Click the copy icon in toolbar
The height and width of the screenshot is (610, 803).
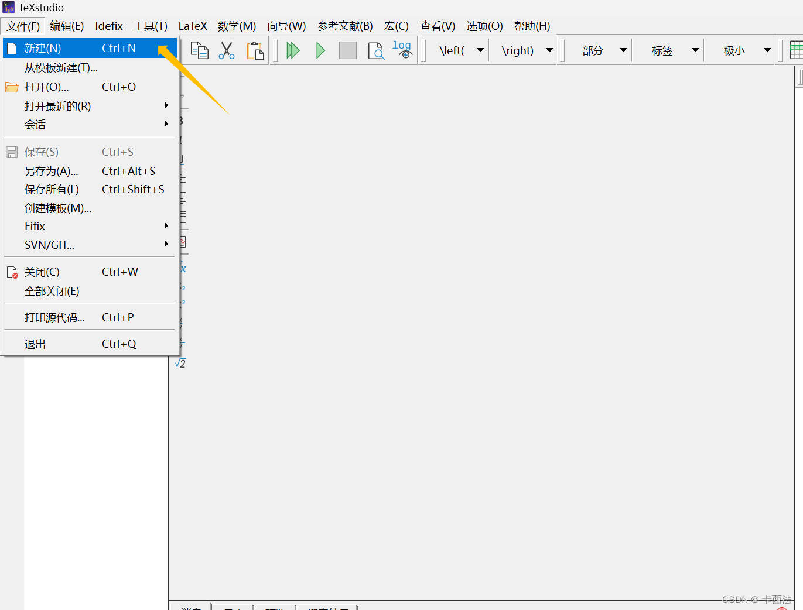(x=199, y=50)
